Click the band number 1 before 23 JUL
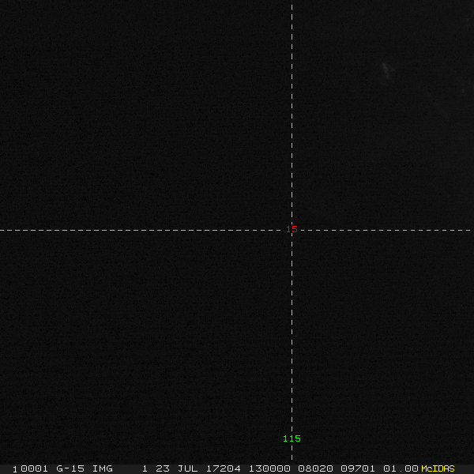This screenshot has width=474, height=474. point(145,468)
